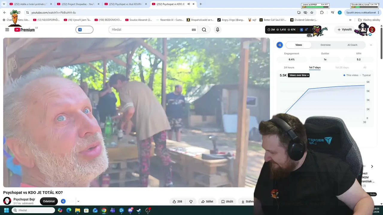Click the crossed-eye icon in address bar

[305, 13]
